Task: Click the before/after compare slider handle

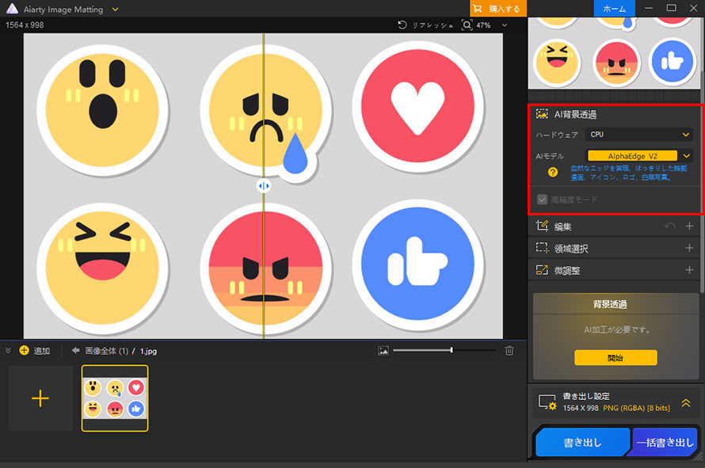Action: (x=264, y=185)
